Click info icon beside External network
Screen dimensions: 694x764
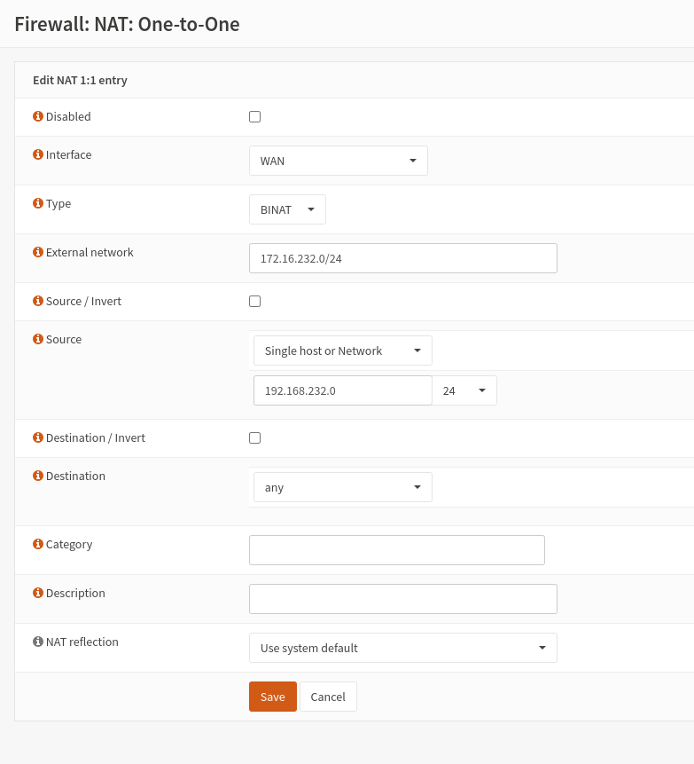[38, 252]
